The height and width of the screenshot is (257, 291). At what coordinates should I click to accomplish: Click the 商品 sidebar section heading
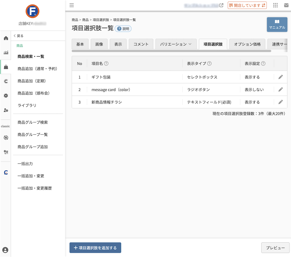[20, 46]
